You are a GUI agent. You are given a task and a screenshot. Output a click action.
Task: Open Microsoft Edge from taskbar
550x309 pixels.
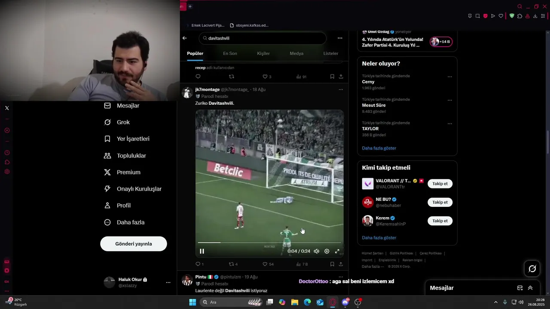307,302
